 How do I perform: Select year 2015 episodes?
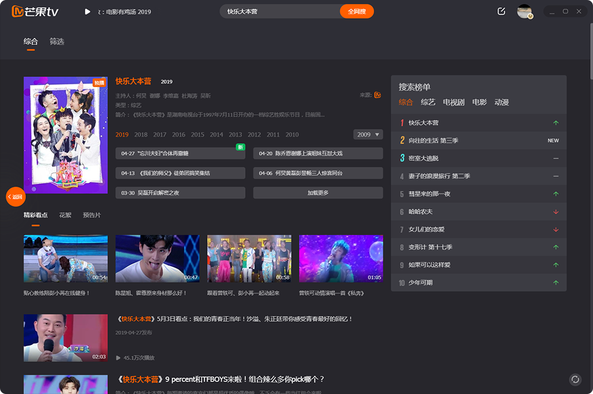[197, 134]
